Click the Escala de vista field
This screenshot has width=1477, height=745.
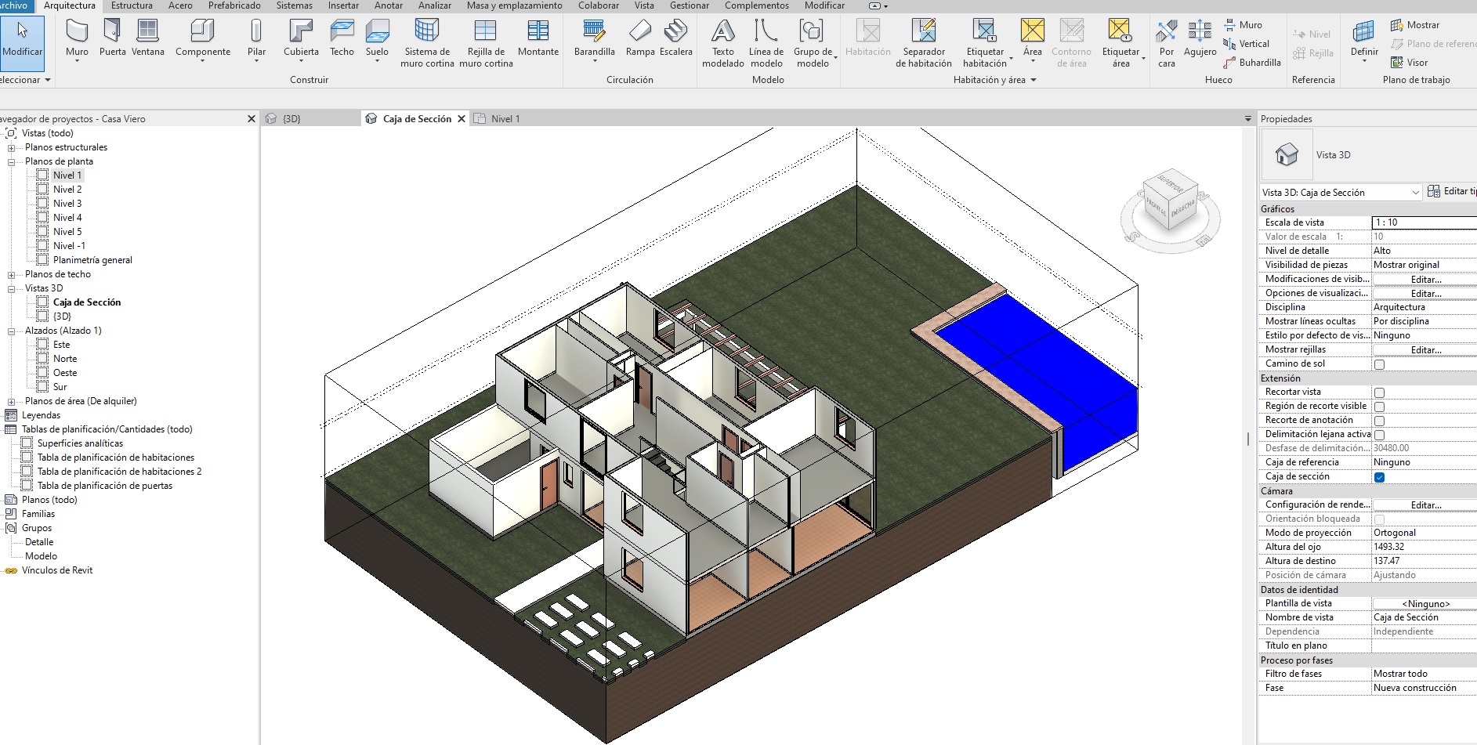click(1423, 222)
